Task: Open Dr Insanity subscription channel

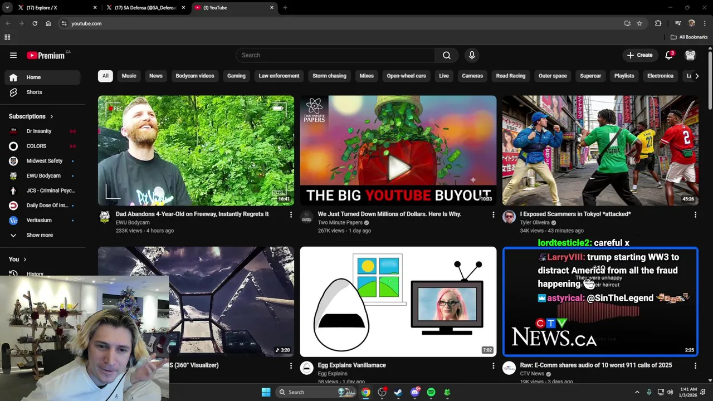Action: click(x=42, y=131)
